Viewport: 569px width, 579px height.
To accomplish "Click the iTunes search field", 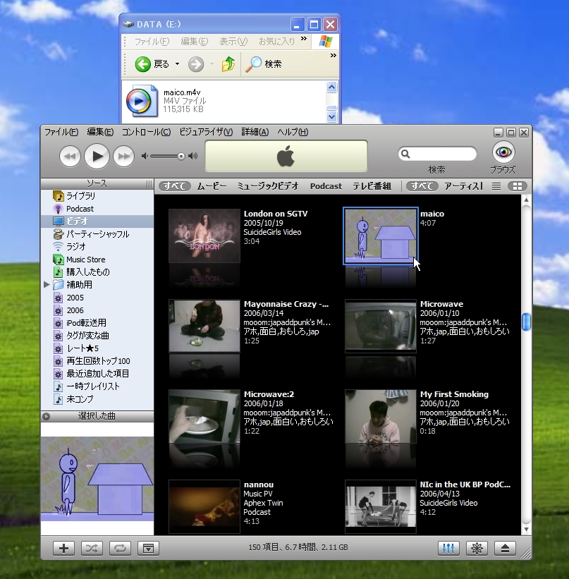I will pos(437,154).
